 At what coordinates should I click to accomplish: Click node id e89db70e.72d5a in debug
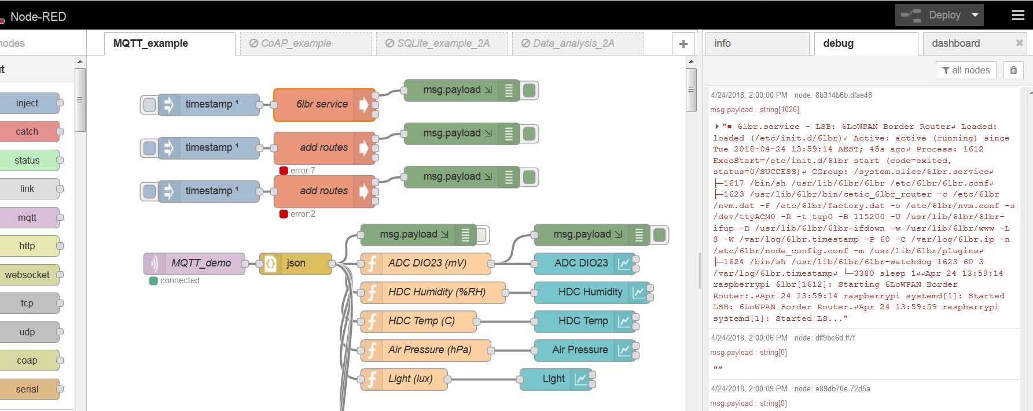(843, 388)
